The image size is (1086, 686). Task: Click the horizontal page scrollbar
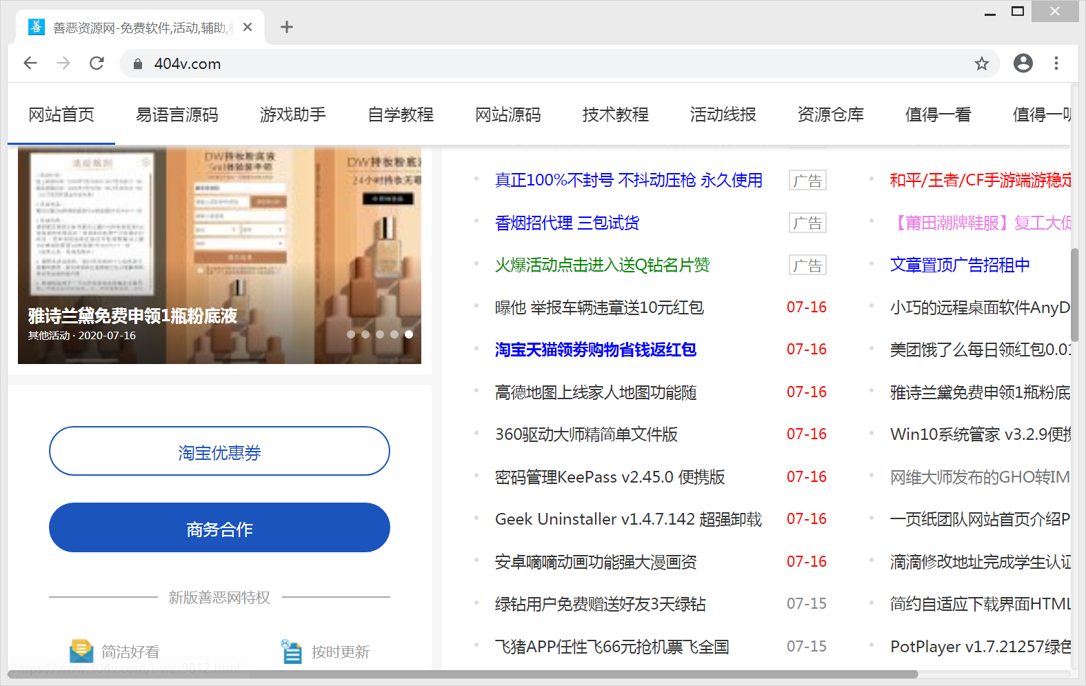[x=462, y=674]
